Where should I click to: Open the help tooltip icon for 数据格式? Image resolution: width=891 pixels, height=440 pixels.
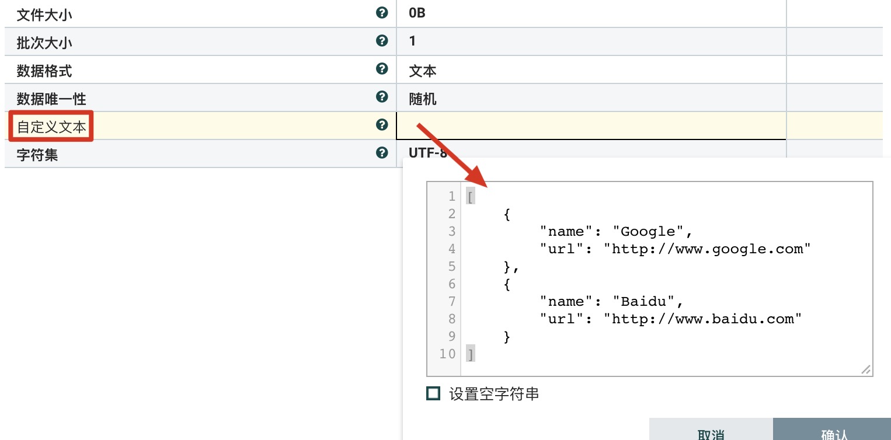[382, 69]
